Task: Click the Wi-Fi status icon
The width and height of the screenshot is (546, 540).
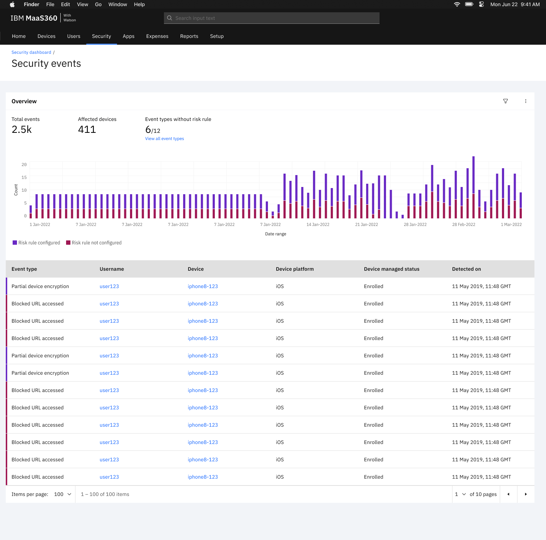Action: 457,4
